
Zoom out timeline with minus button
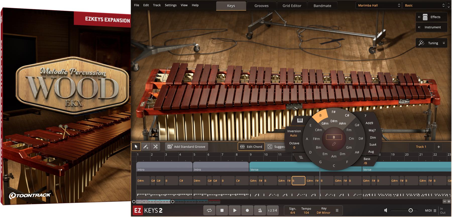click(444, 201)
